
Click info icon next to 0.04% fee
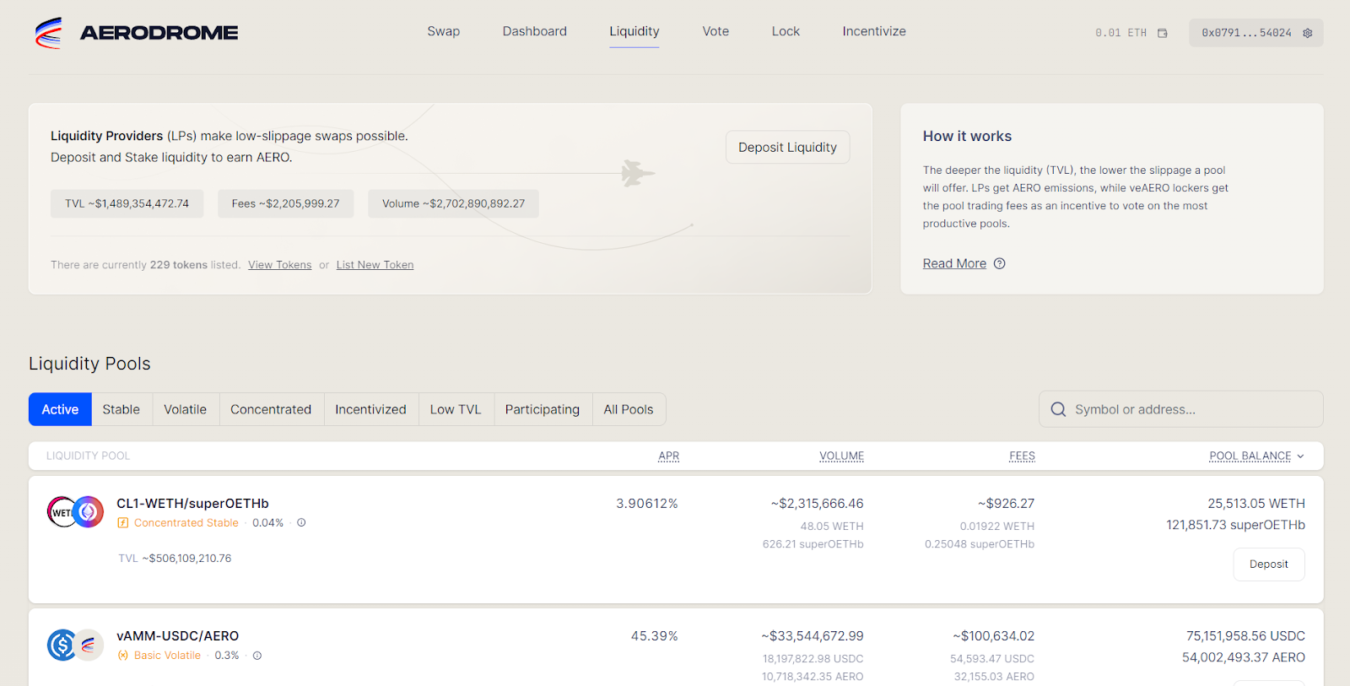click(x=301, y=523)
